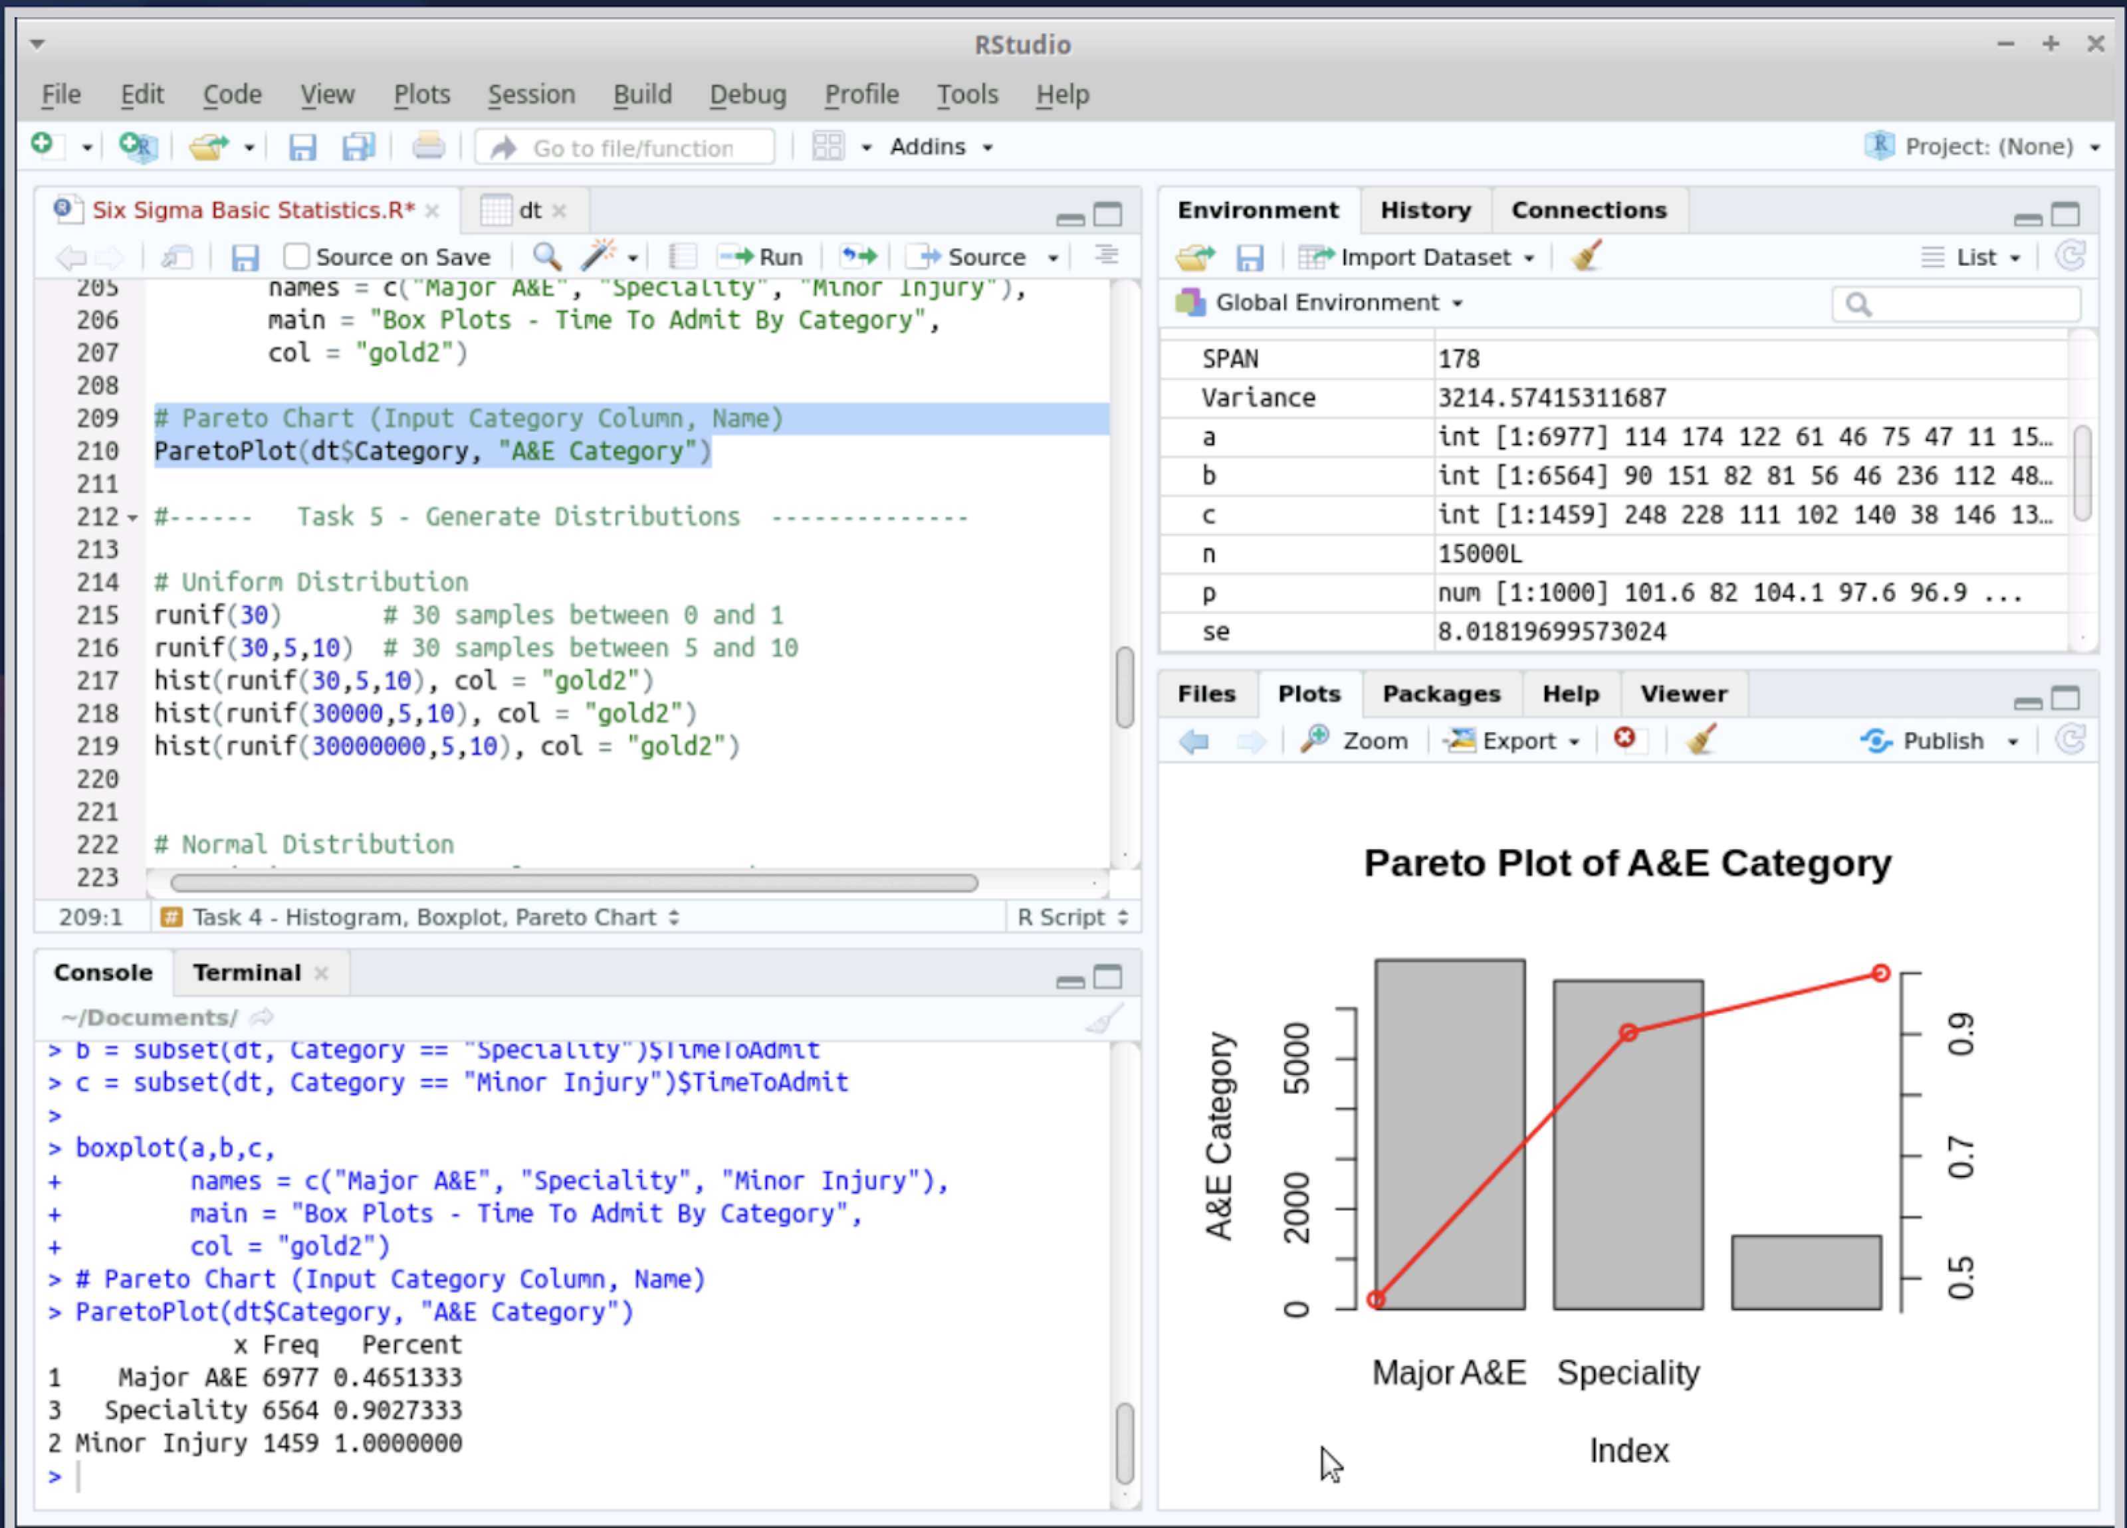Image resolution: width=2127 pixels, height=1528 pixels.
Task: Click the editor horizontal scrollbar
Action: (574, 883)
